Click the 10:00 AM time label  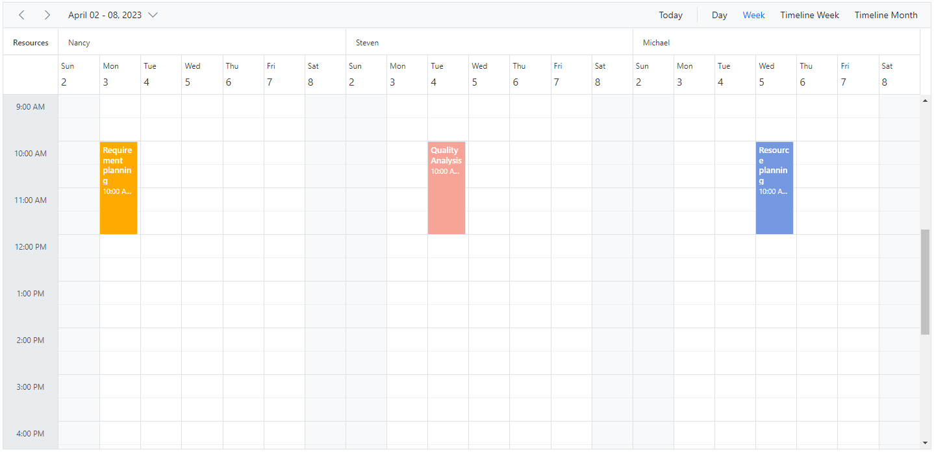click(x=31, y=154)
